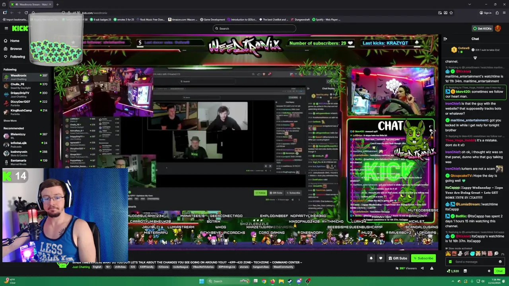The image size is (509, 286).
Task: Expand Show more under Following
Action: (10, 121)
